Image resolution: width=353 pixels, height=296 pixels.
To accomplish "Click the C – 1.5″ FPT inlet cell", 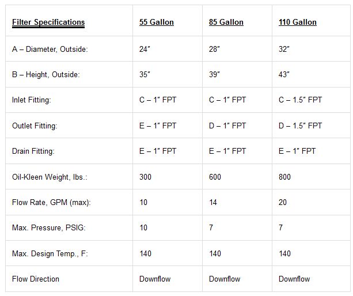I will [x=300, y=100].
